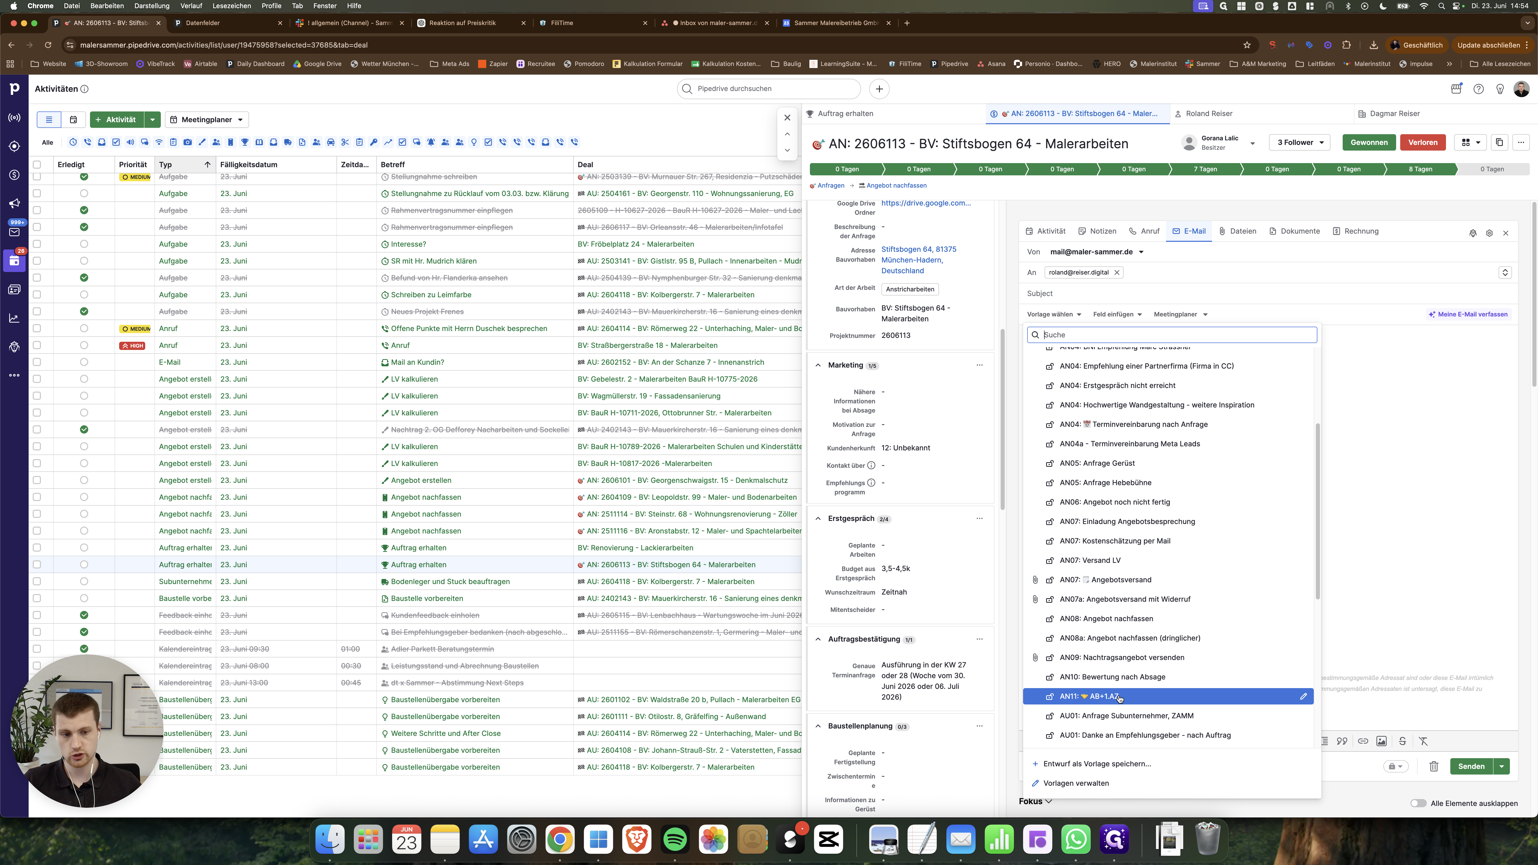Click the quick-add plus icon beside search
The image size is (1538, 865).
click(879, 89)
